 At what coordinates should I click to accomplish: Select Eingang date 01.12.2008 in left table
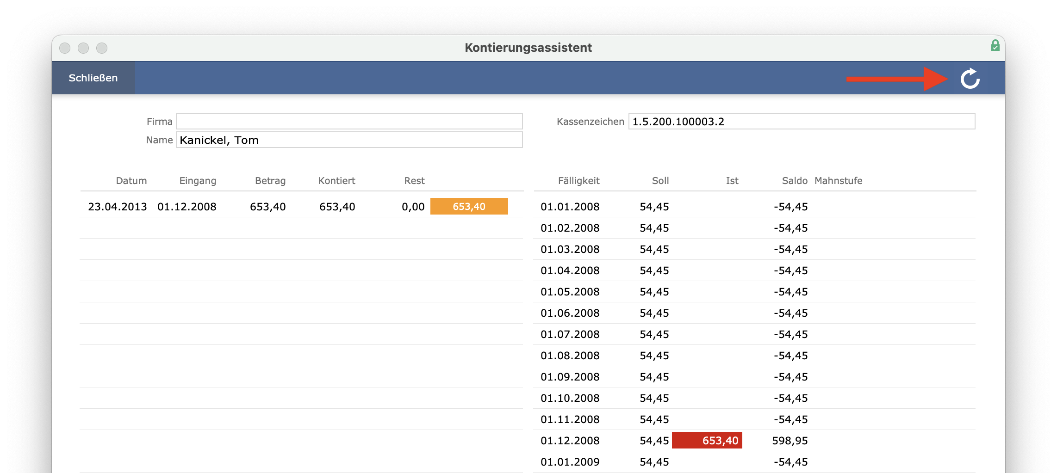(187, 207)
